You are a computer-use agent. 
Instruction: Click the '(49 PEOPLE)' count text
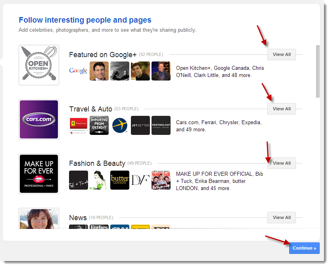140,163
